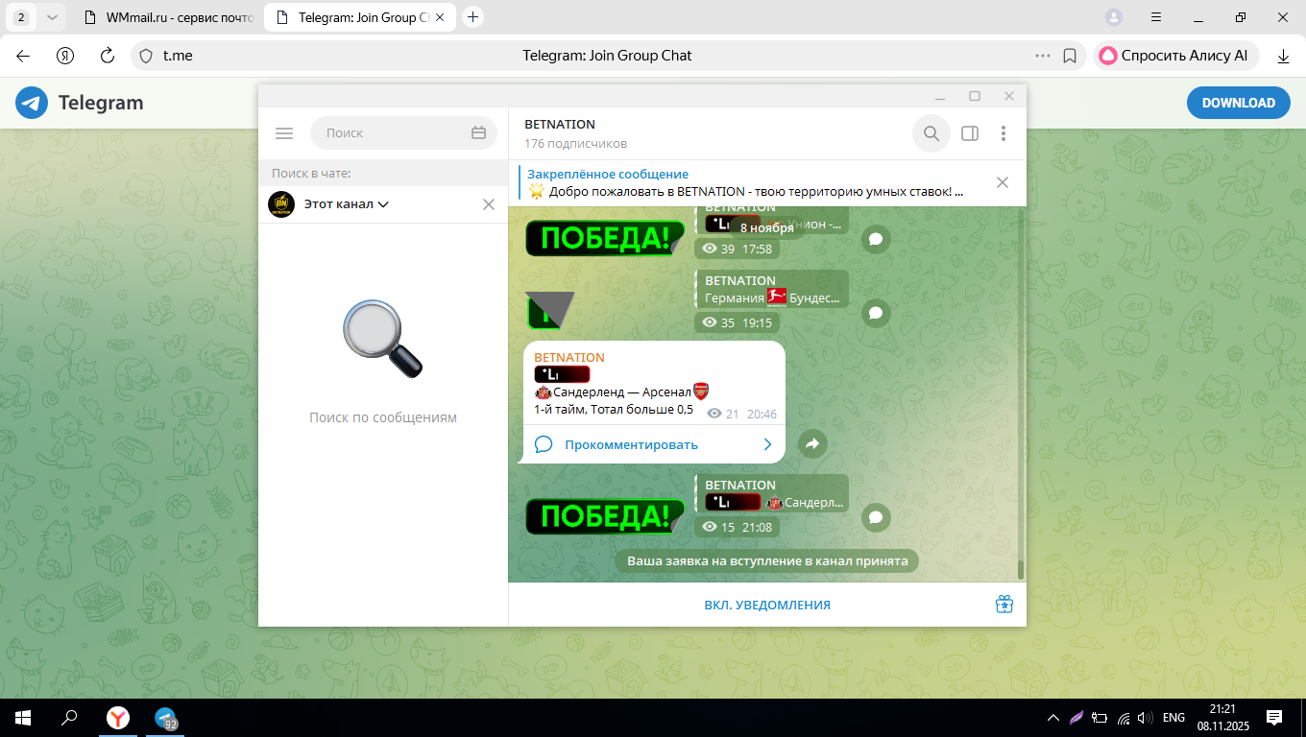Open the browser main menu icon
Viewport: 1306px width, 737px height.
(1156, 17)
